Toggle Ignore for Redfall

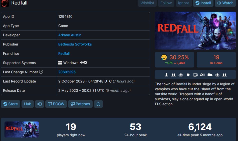(x=183, y=3)
